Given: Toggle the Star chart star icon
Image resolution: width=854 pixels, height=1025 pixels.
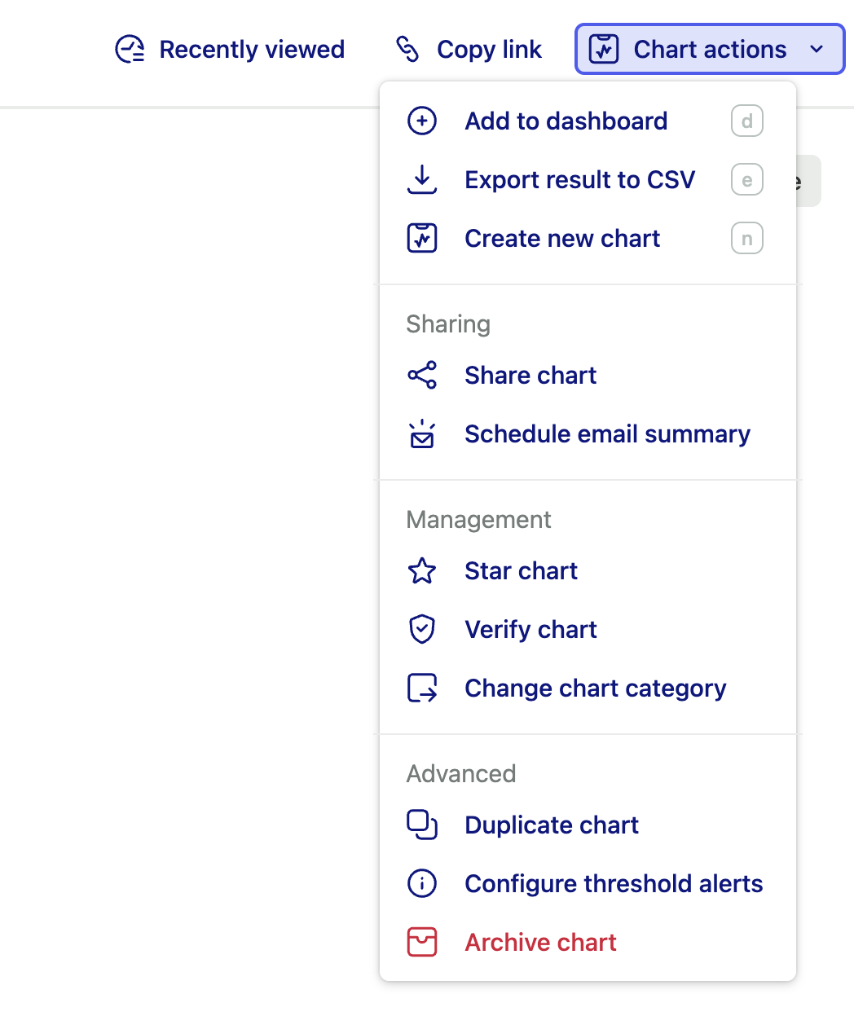Looking at the screenshot, I should [x=422, y=571].
